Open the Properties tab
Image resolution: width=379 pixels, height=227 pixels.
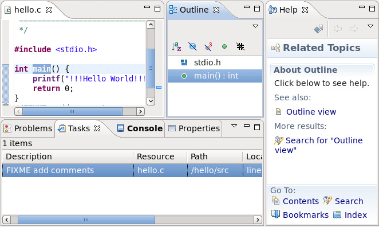click(194, 128)
